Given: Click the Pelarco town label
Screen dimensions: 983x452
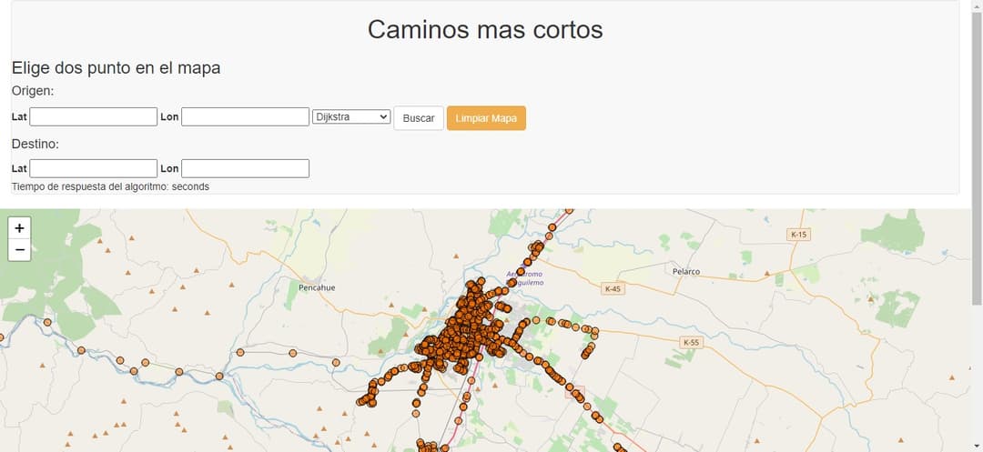Looking at the screenshot, I should pos(685,272).
